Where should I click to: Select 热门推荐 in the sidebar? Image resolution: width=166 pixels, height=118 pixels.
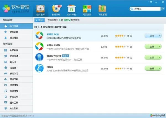17,26
